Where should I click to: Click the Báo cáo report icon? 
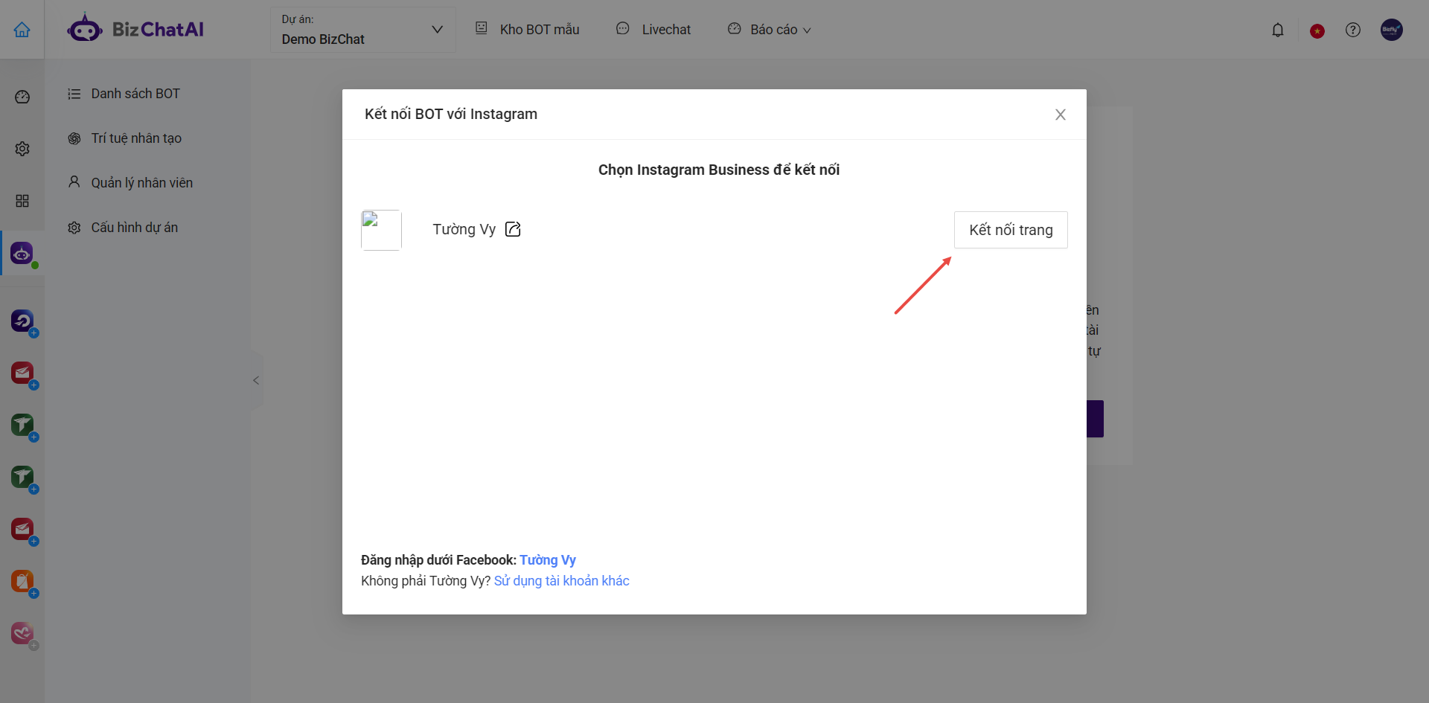click(x=735, y=28)
